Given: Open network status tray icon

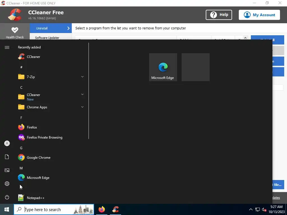Looking at the screenshot, I should [258, 209].
